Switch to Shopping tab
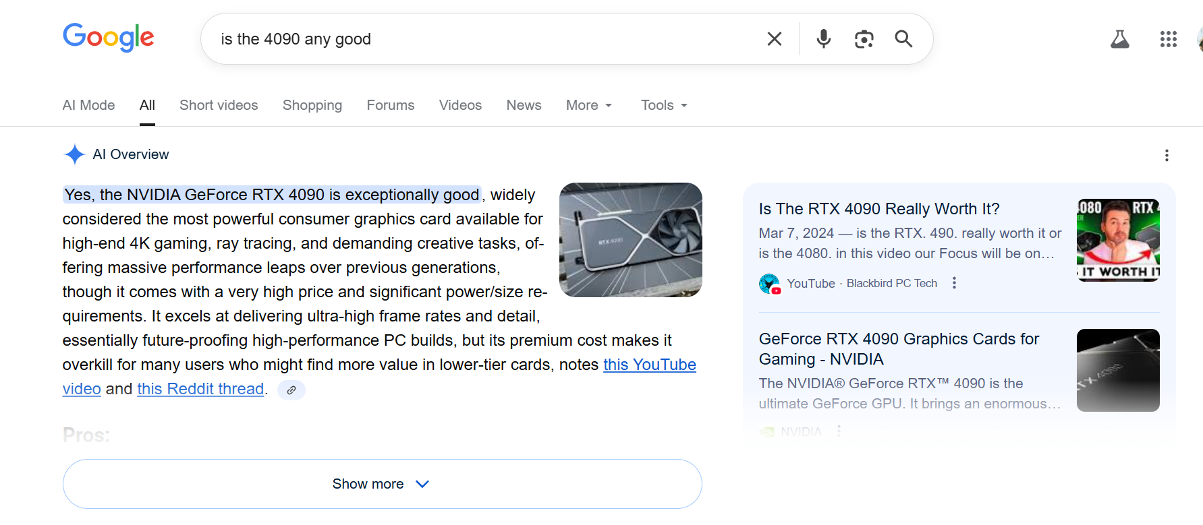The height and width of the screenshot is (525, 1203). (x=312, y=105)
